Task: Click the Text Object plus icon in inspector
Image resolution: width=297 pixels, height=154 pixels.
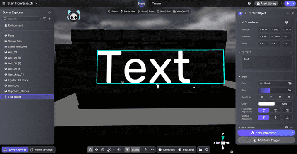Action: coord(246,13)
